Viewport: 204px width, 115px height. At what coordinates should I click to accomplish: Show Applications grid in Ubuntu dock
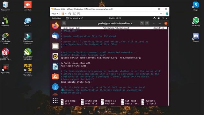55,101
